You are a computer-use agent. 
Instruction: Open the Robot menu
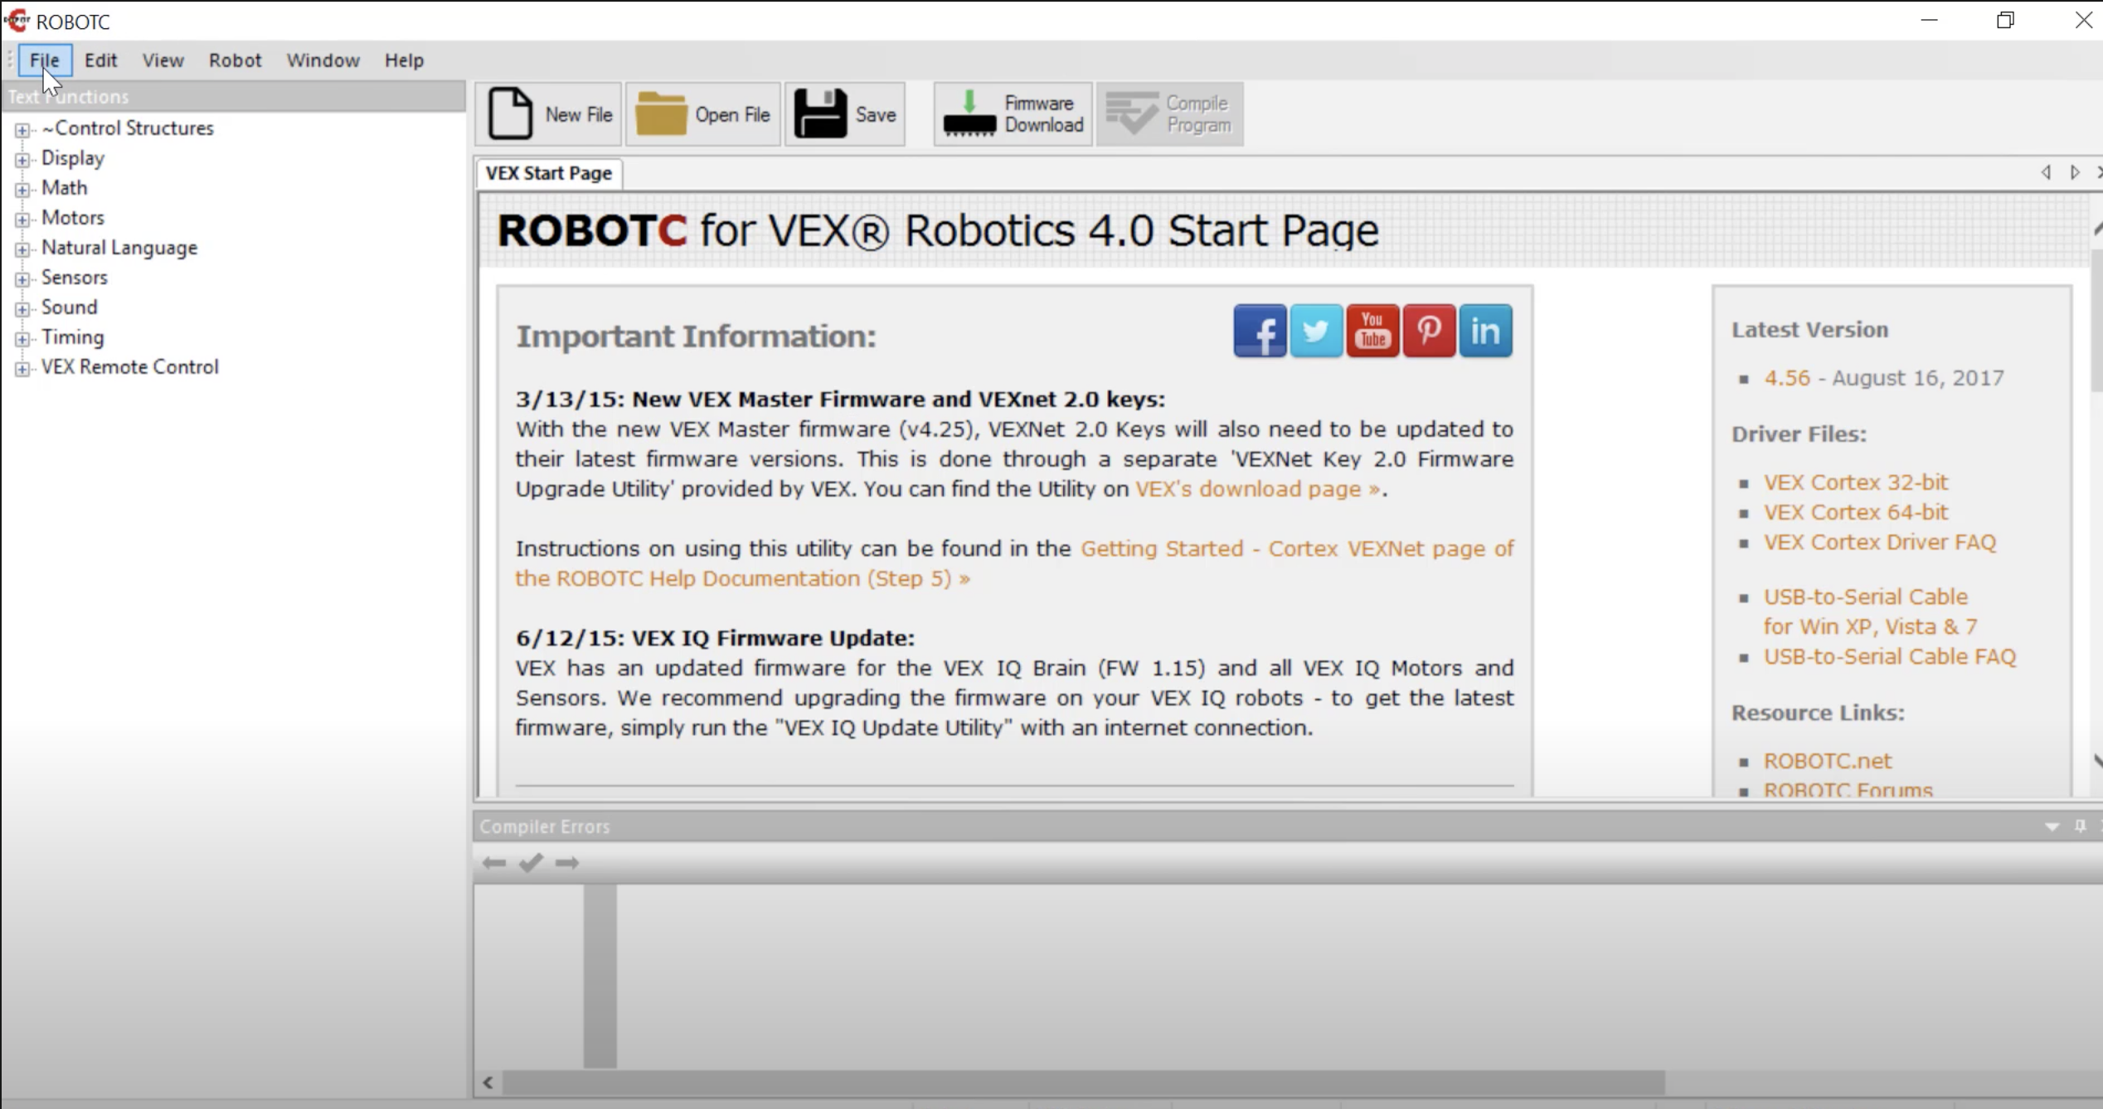coord(234,60)
